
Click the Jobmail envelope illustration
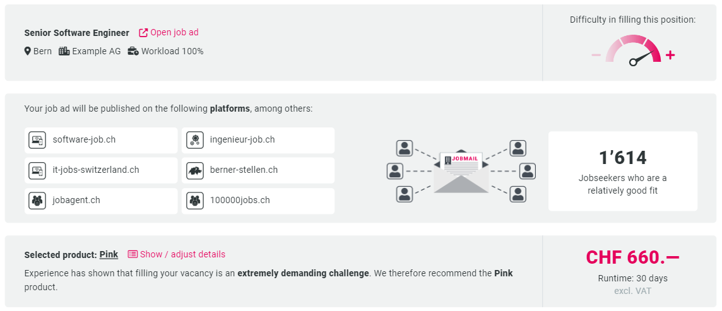(x=461, y=172)
